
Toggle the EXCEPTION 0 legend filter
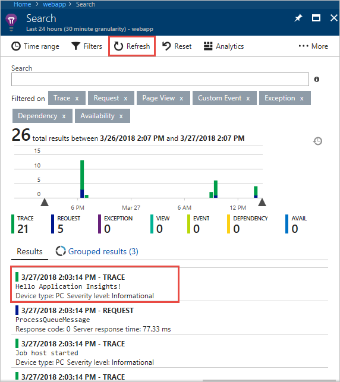[115, 224]
